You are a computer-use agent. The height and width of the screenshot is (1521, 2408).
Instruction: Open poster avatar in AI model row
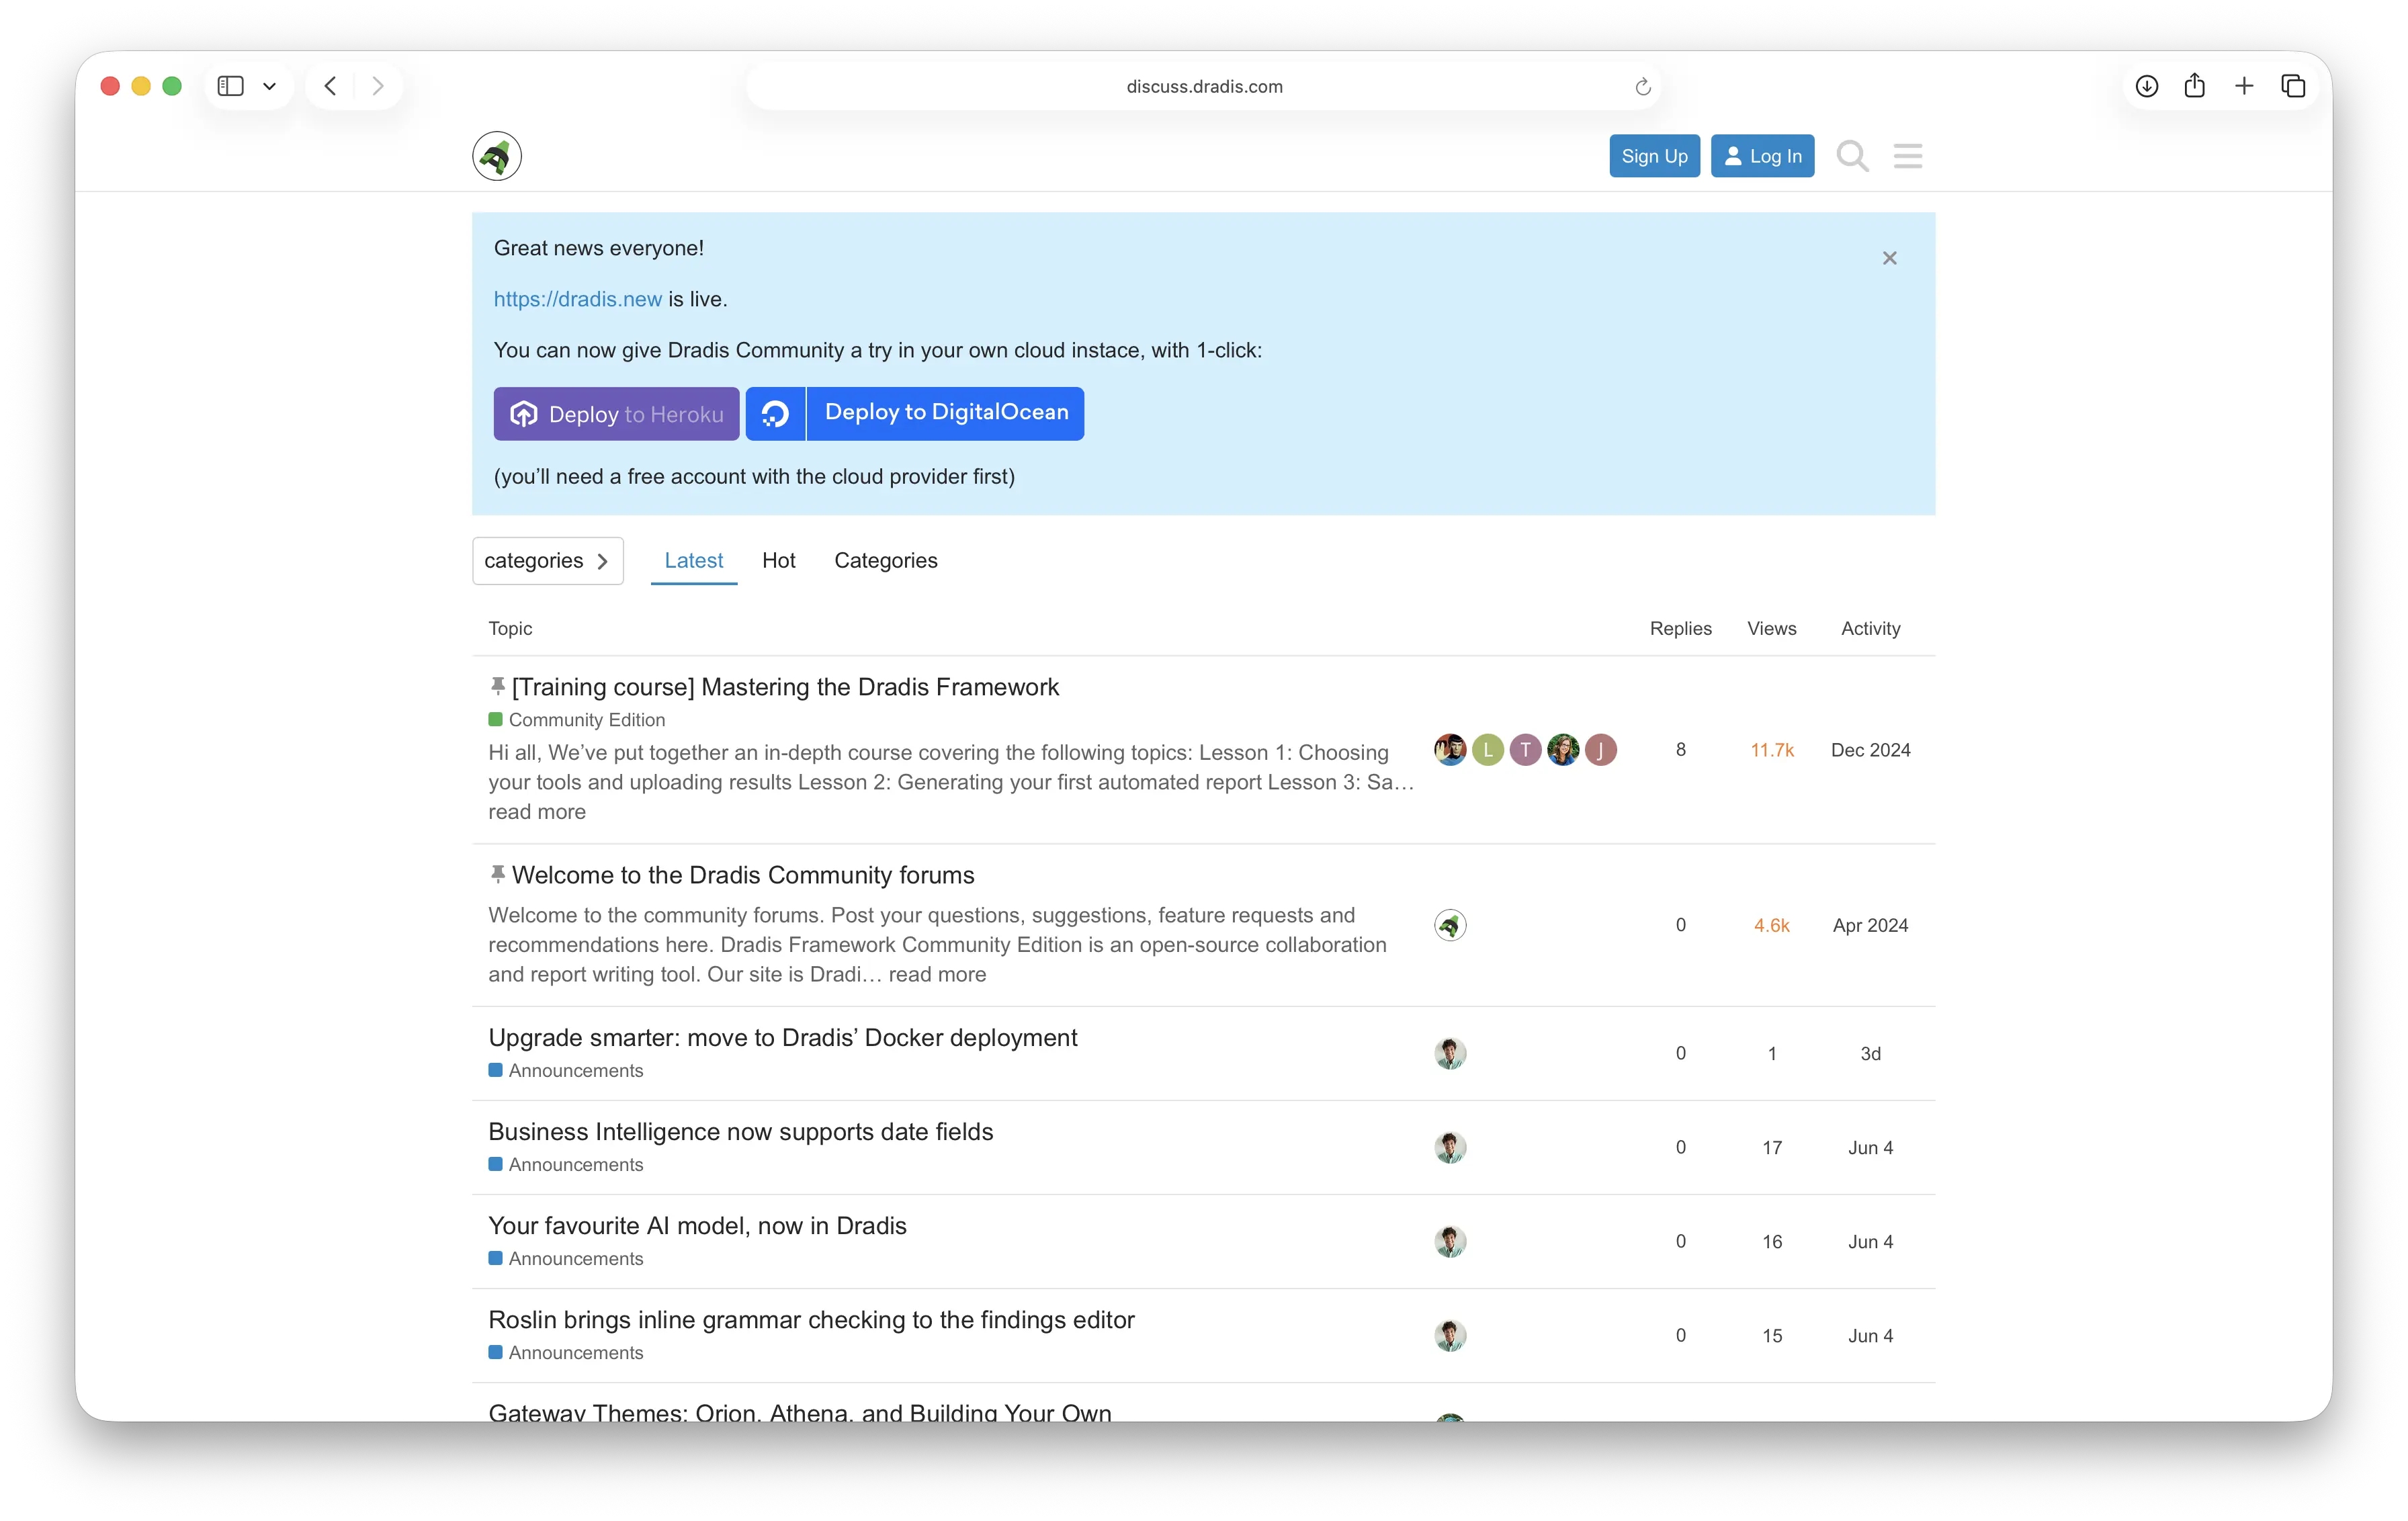click(x=1449, y=1242)
